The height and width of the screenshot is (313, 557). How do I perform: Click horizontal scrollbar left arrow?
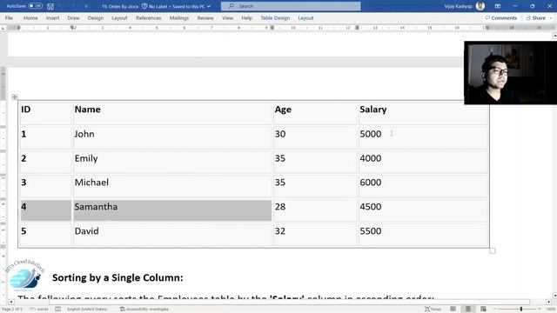[x=11, y=302]
